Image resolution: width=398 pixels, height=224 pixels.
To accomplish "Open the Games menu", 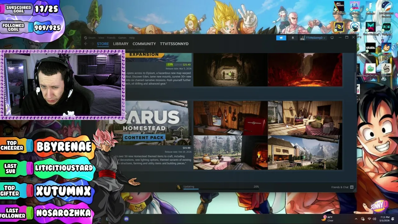I will [x=122, y=38].
